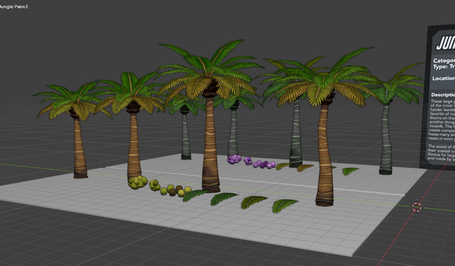Select the largest purple fruit cluster
The image size is (455, 266).
click(x=234, y=159)
